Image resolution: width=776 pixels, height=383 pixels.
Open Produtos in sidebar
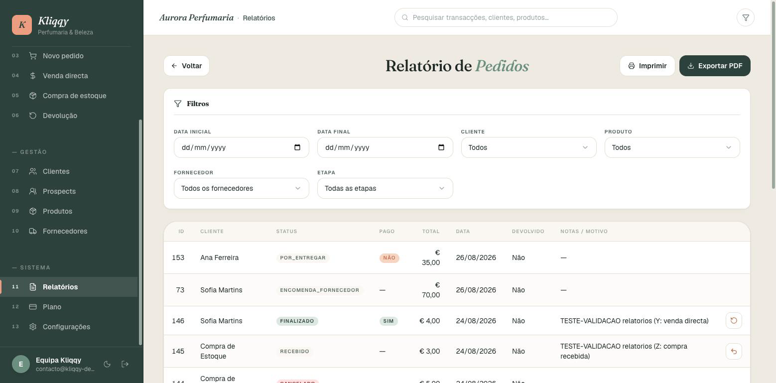tap(69, 211)
